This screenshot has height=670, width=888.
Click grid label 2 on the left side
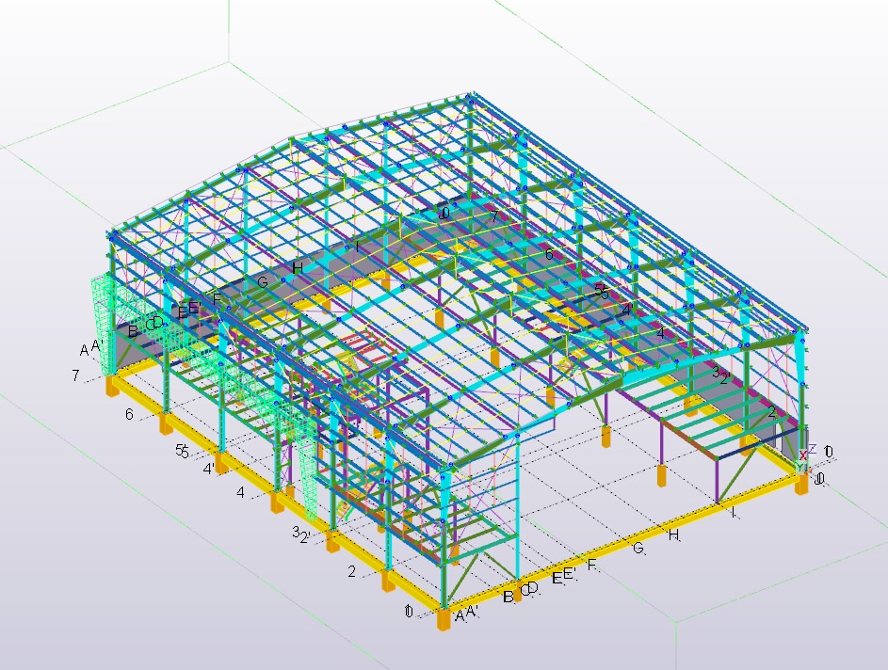[351, 571]
